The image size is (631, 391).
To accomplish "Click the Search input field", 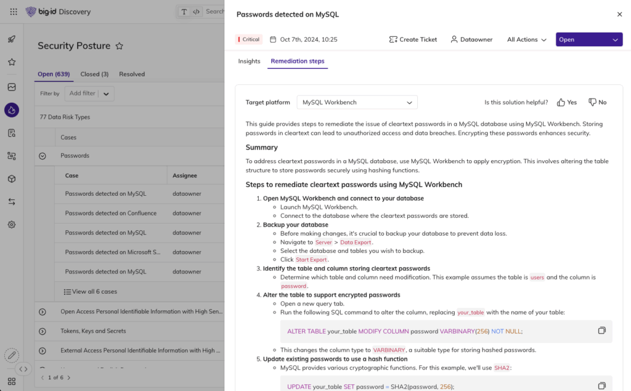I will click(215, 12).
